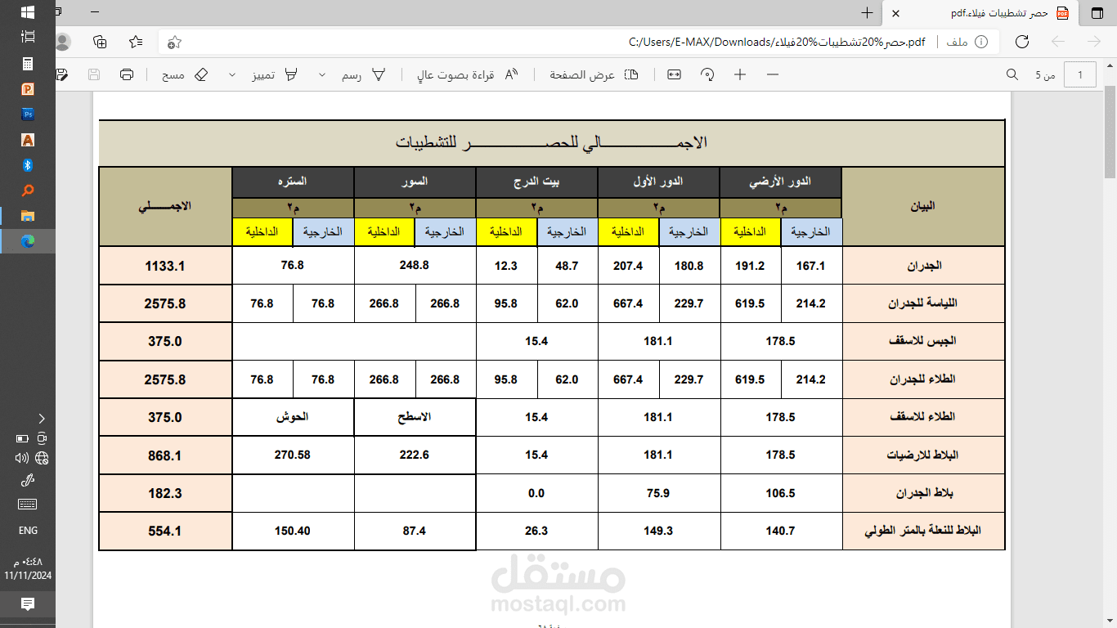The width and height of the screenshot is (1117, 628).
Task: Launch Calculator from the taskbar
Action: (x=28, y=64)
